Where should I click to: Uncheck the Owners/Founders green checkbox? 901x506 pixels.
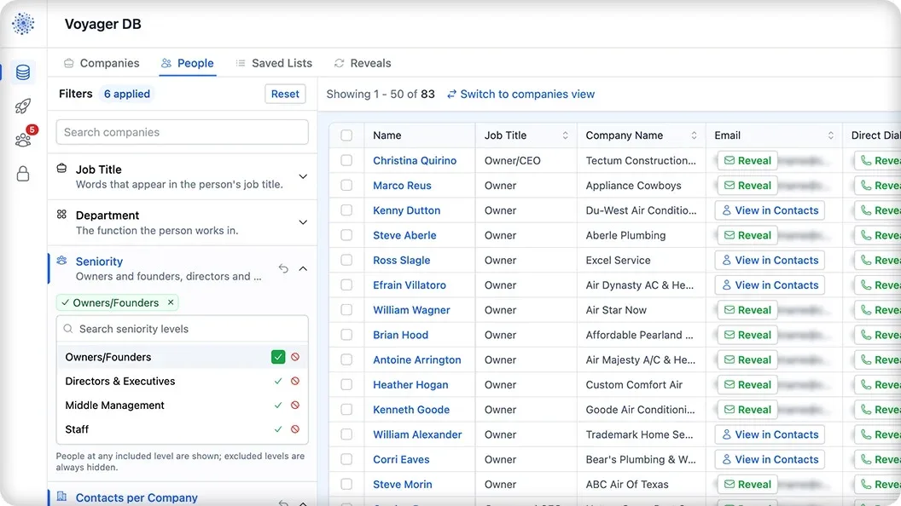tap(278, 357)
